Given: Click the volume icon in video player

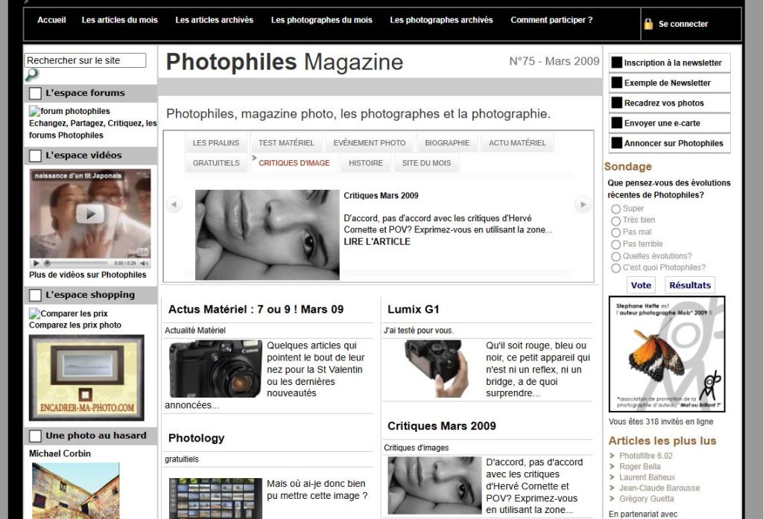Looking at the screenshot, I should (x=144, y=263).
